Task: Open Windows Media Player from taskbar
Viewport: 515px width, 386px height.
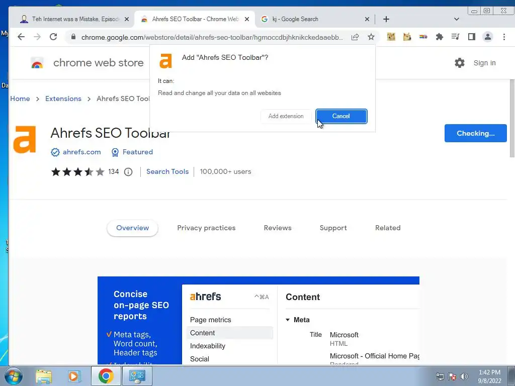Action: click(74, 376)
